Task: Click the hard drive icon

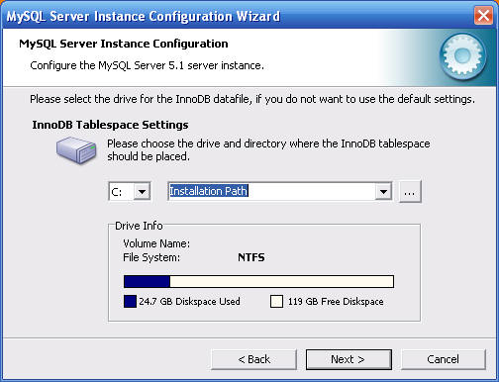Action: (76, 150)
